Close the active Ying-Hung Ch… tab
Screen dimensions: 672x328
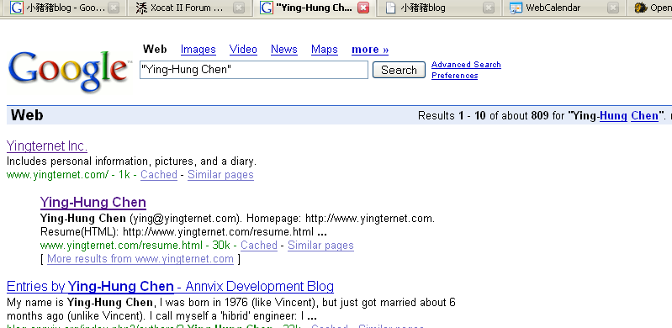point(363,8)
